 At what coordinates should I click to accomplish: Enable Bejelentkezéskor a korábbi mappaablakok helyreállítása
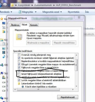coord(19,61)
